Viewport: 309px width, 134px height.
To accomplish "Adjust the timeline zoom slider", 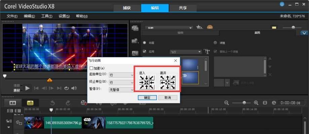I will (x=244, y=103).
